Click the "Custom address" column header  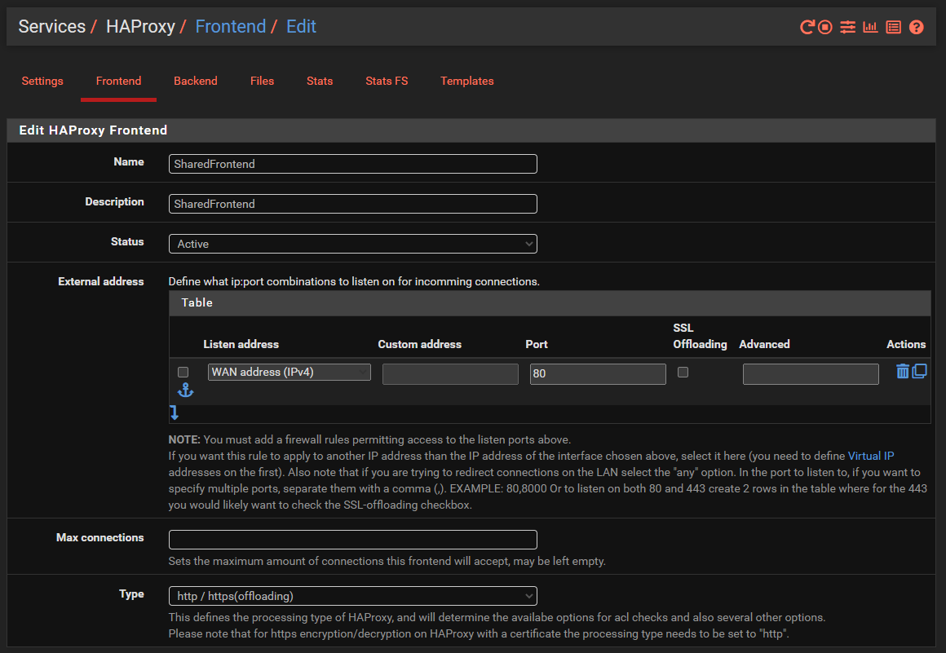(419, 344)
